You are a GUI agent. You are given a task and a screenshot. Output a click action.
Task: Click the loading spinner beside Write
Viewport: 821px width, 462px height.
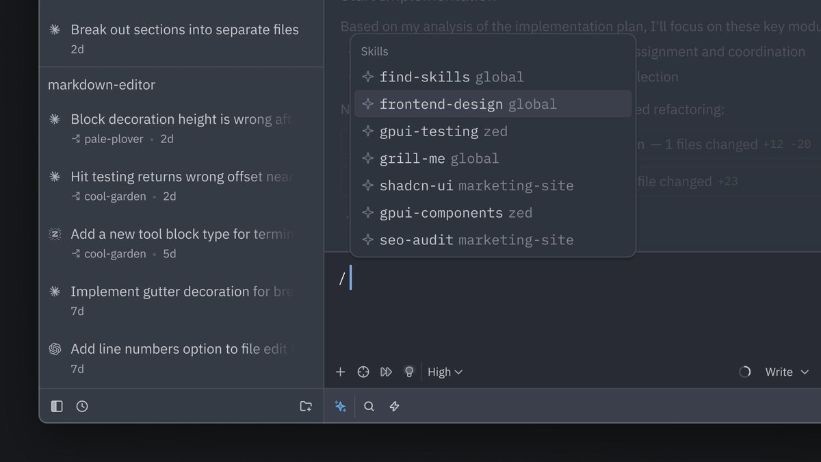pyautogui.click(x=745, y=372)
